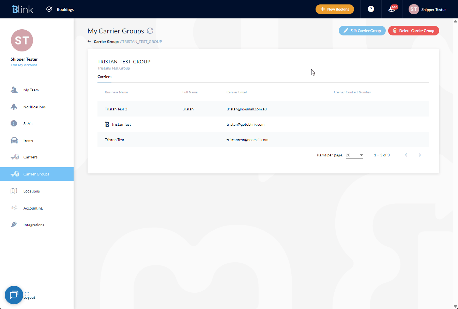Click the Delete Carrier Group button
Image resolution: width=458 pixels, height=309 pixels.
pyautogui.click(x=413, y=31)
